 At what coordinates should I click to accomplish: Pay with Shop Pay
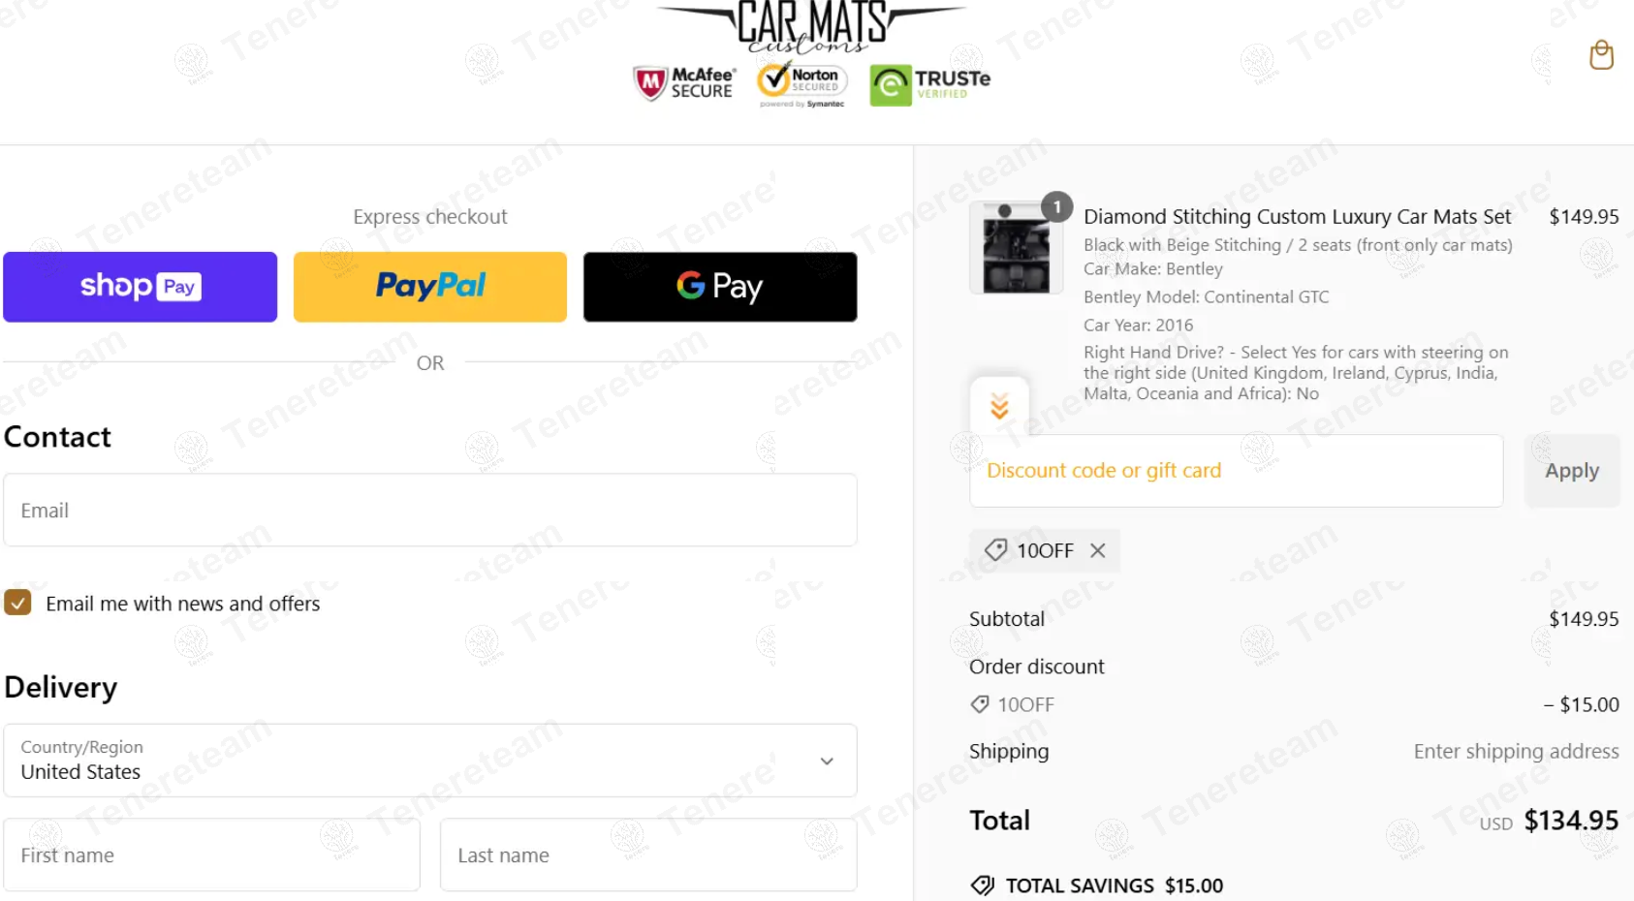(141, 287)
